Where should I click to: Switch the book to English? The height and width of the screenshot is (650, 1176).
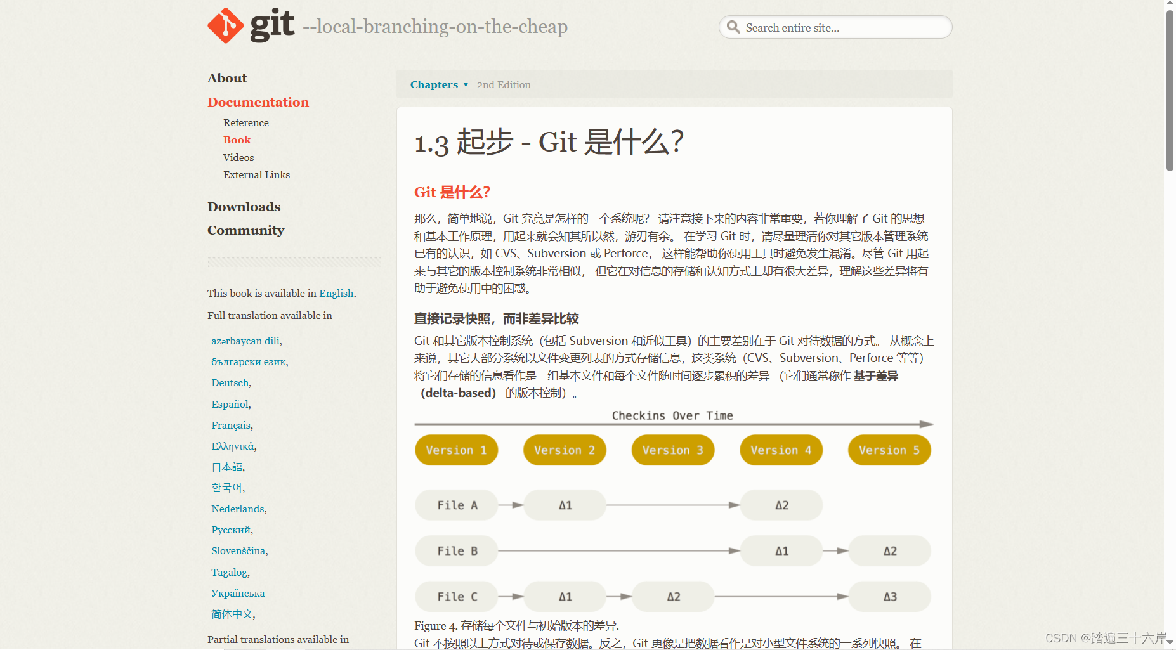[x=336, y=293]
